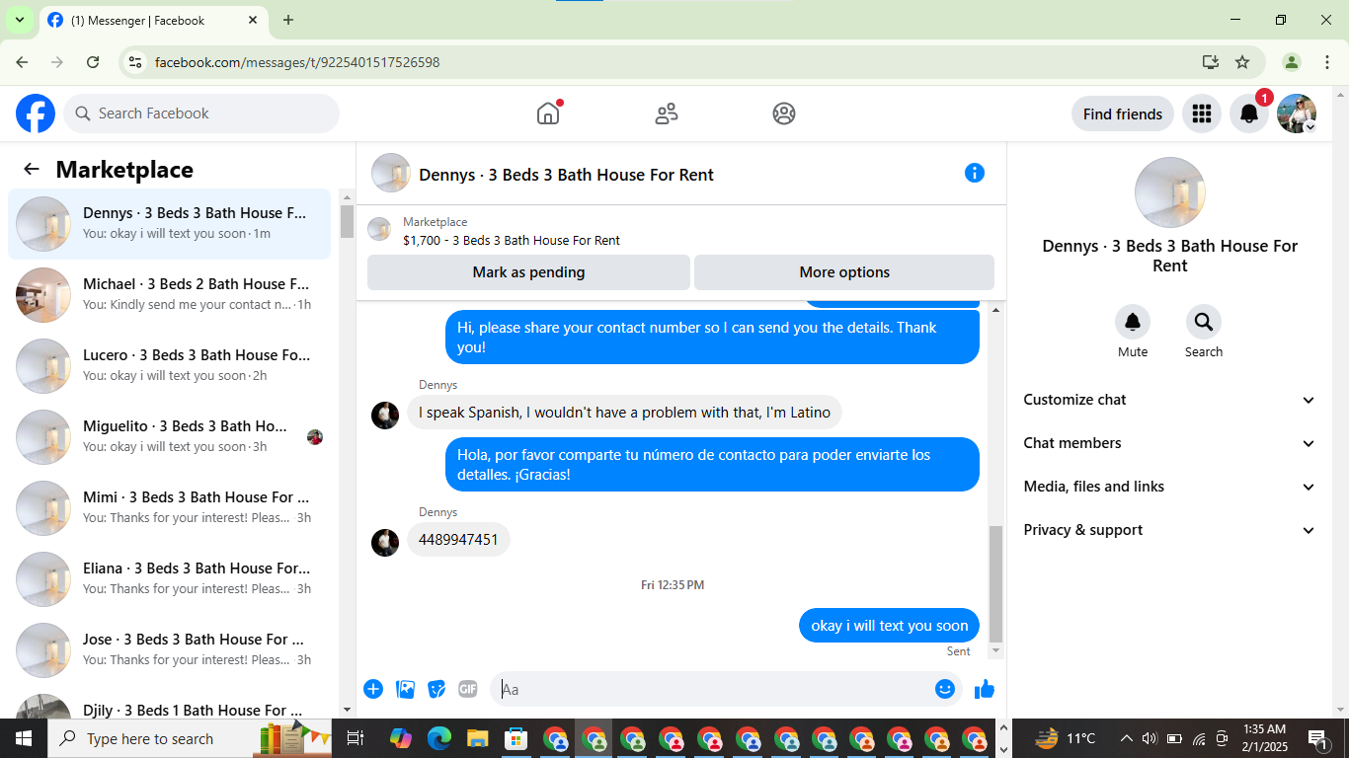Click Dennys phone number message 4489947451
This screenshot has height=758, width=1349.
tap(458, 540)
